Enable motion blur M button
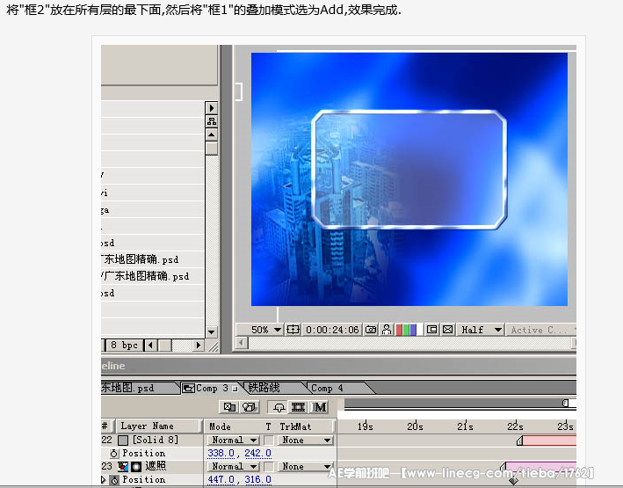Screen dimensions: 623x488 320,407
